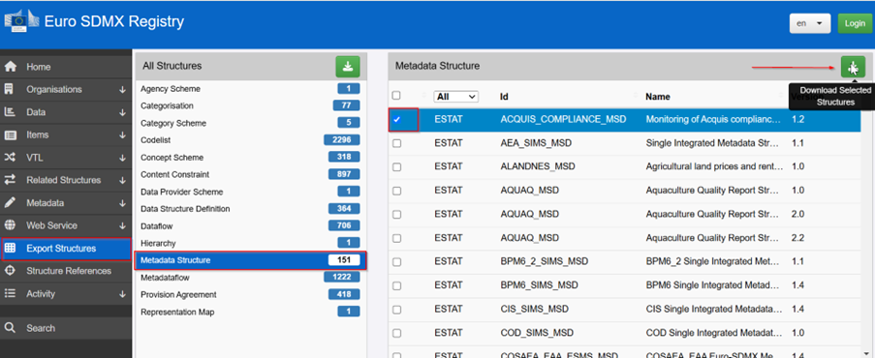The width and height of the screenshot is (875, 358).
Task: Check the AQUAQ_MSD version 1.0 checkbox
Action: pos(396,191)
